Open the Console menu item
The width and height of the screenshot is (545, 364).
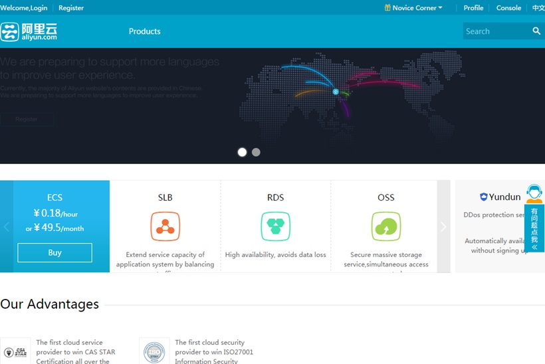[x=508, y=8]
